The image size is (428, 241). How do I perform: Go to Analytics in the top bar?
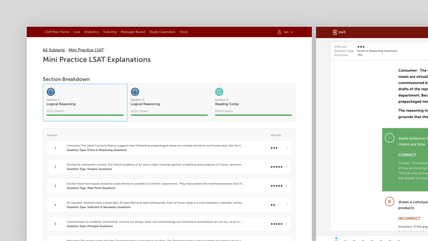[91, 32]
